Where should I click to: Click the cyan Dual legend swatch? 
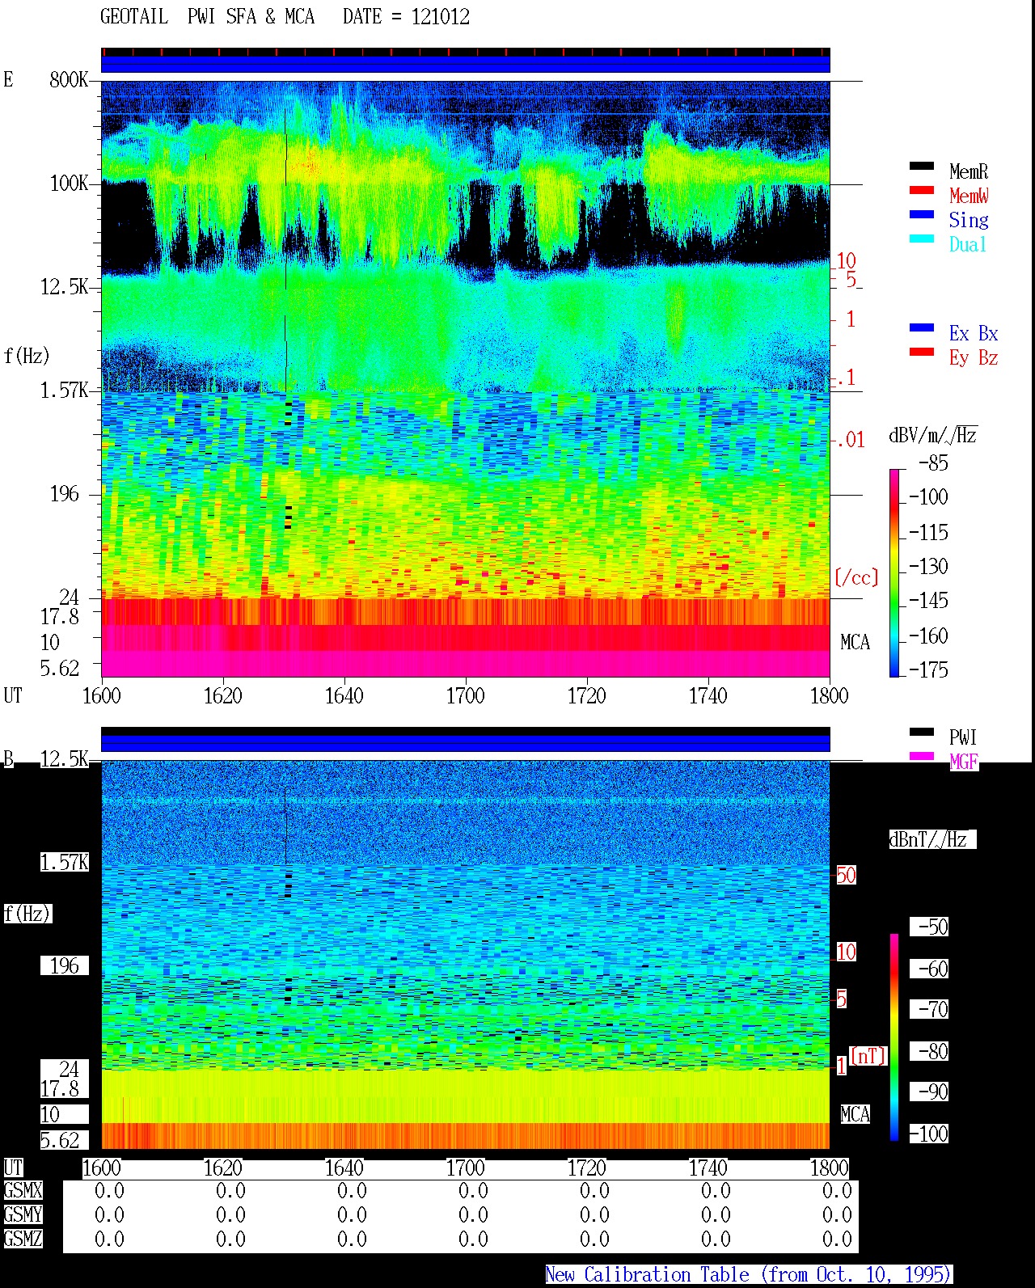[x=922, y=239]
